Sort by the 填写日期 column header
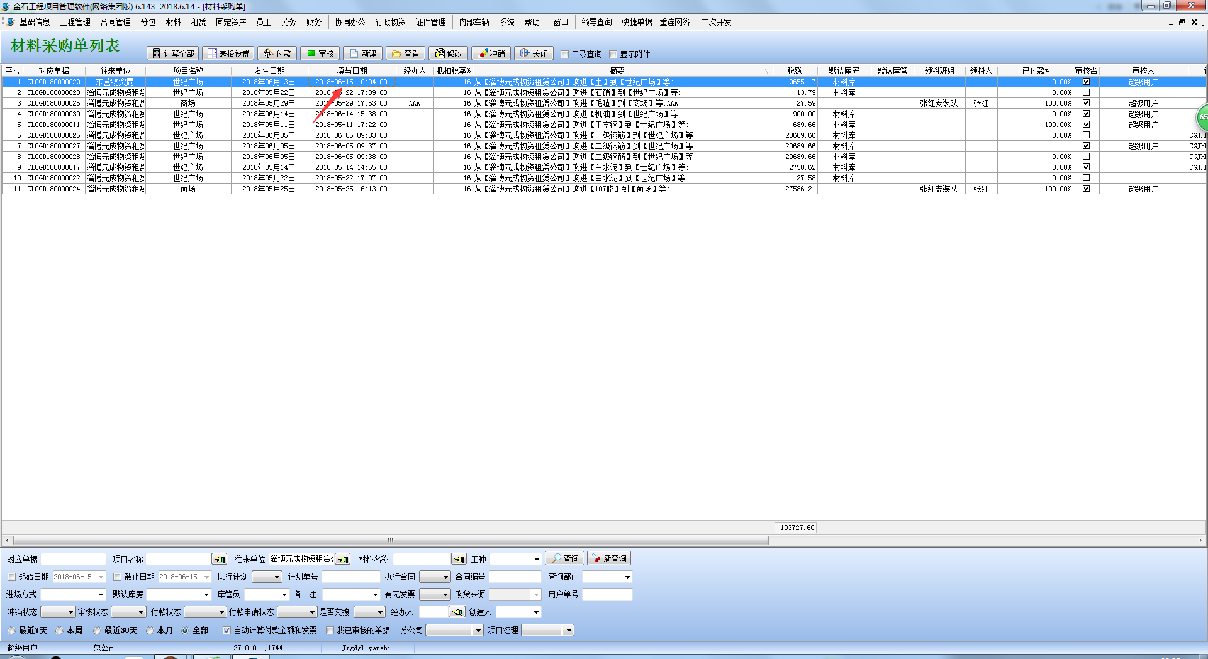This screenshot has width=1208, height=659. (x=352, y=70)
